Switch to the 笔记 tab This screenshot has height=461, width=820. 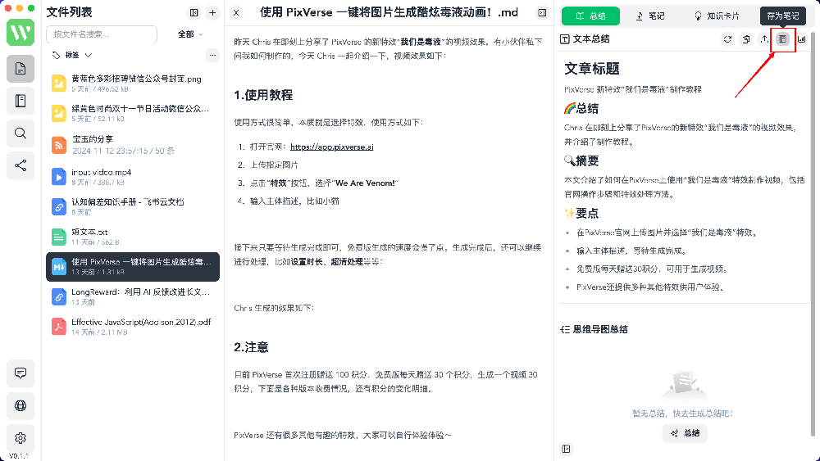point(649,16)
